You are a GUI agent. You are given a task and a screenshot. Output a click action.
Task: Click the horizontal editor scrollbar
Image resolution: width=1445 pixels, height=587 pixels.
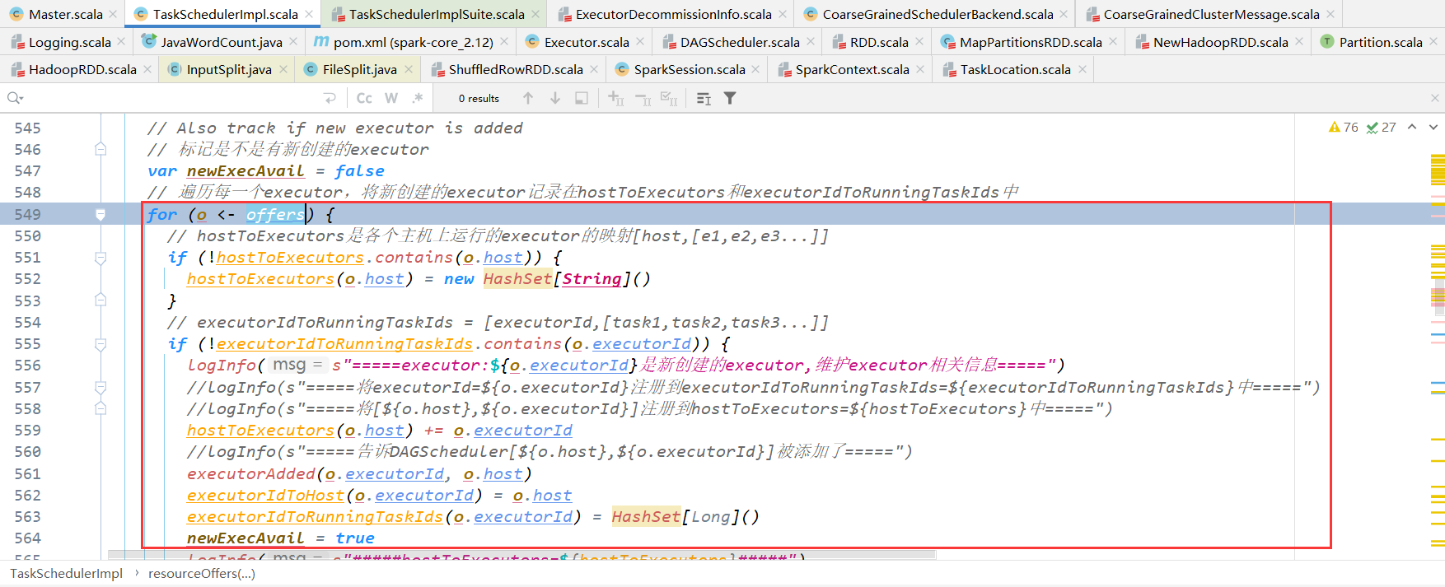click(x=522, y=555)
